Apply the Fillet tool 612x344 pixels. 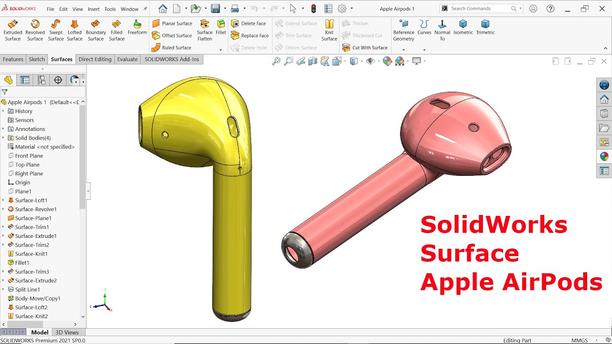221,27
